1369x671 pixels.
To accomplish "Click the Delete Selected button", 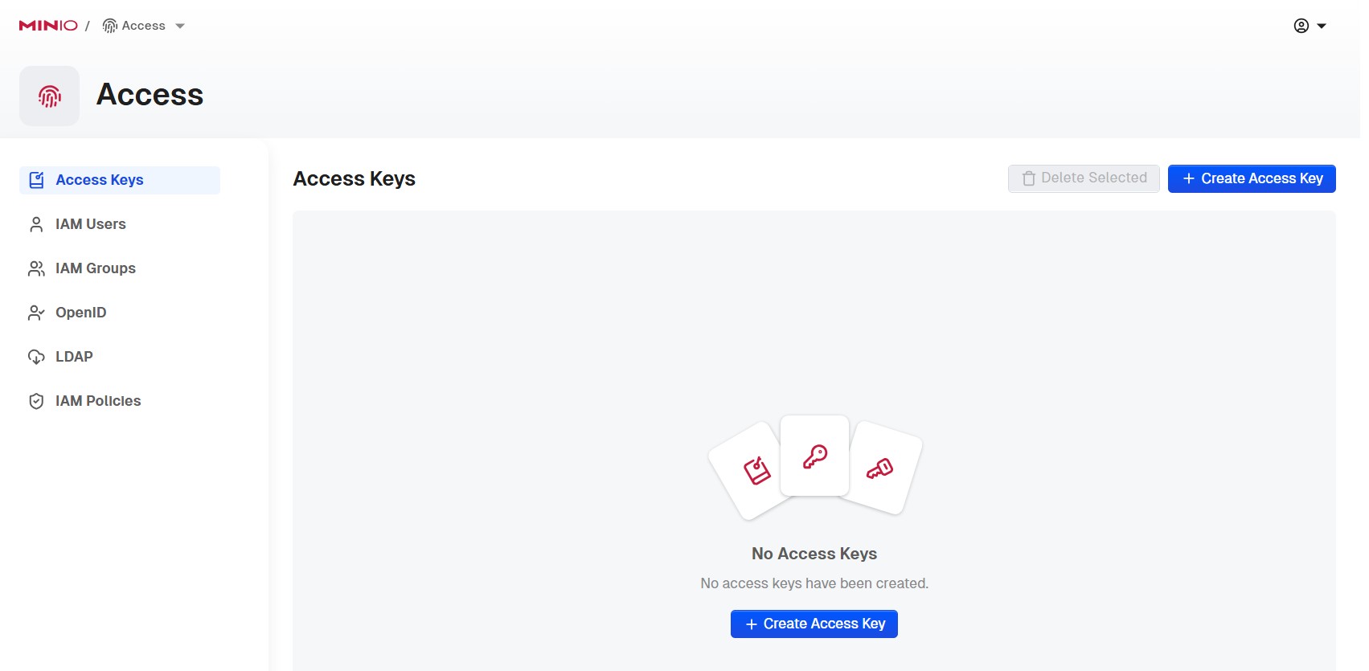I will point(1083,178).
